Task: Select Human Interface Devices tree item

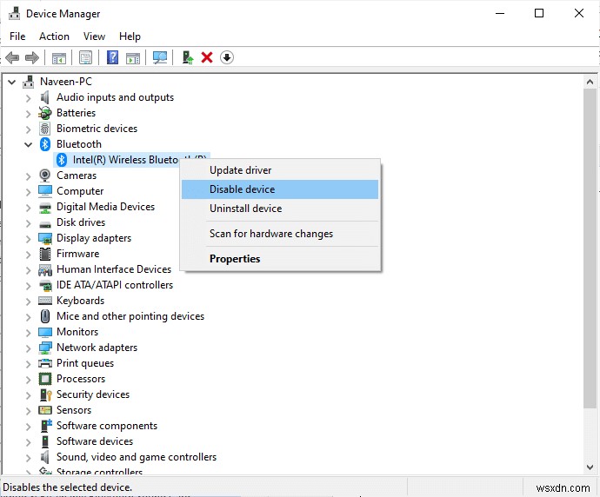Action: click(114, 269)
